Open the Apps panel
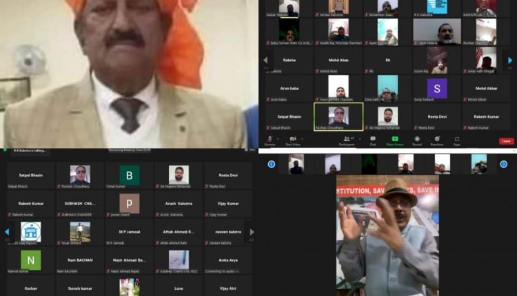This screenshot has height=296, width=517. (456, 140)
